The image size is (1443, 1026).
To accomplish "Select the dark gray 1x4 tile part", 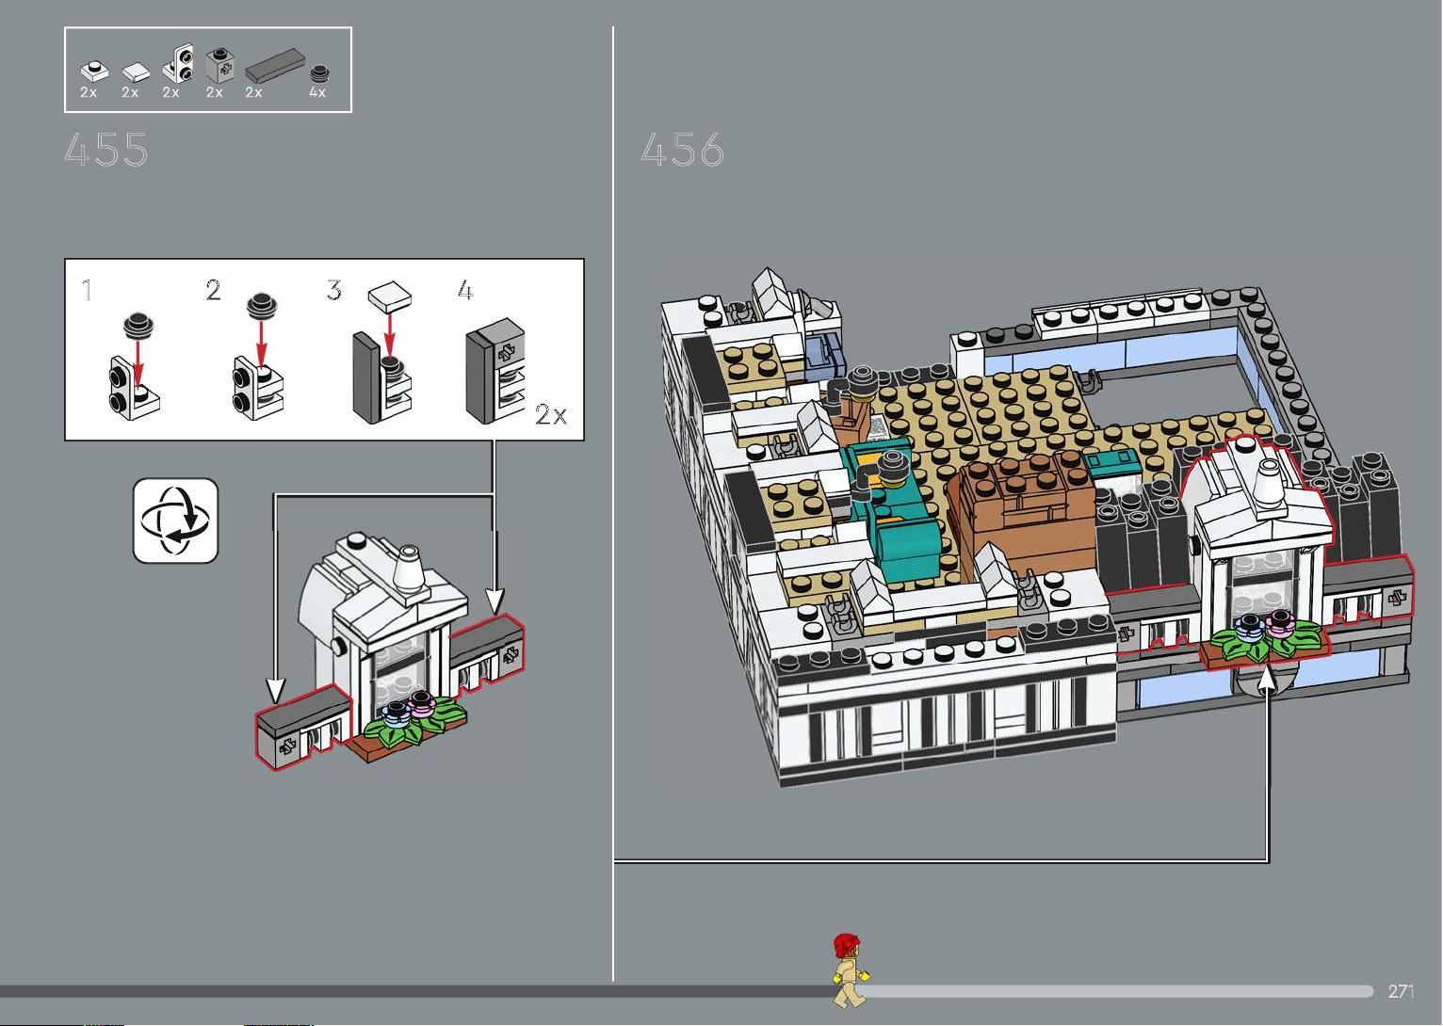I will click(275, 66).
